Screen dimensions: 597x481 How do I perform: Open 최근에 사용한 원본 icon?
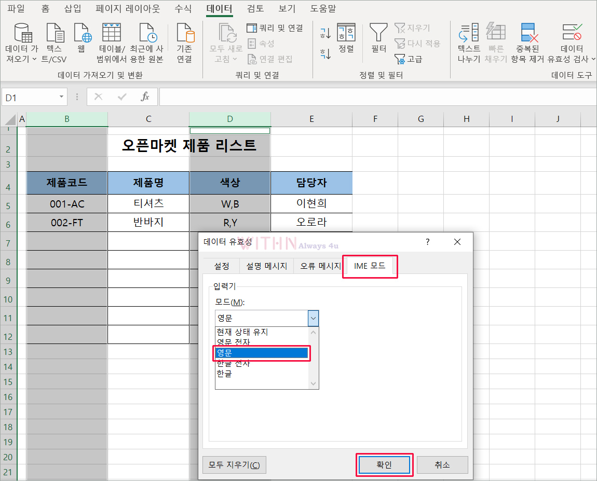tap(147, 33)
